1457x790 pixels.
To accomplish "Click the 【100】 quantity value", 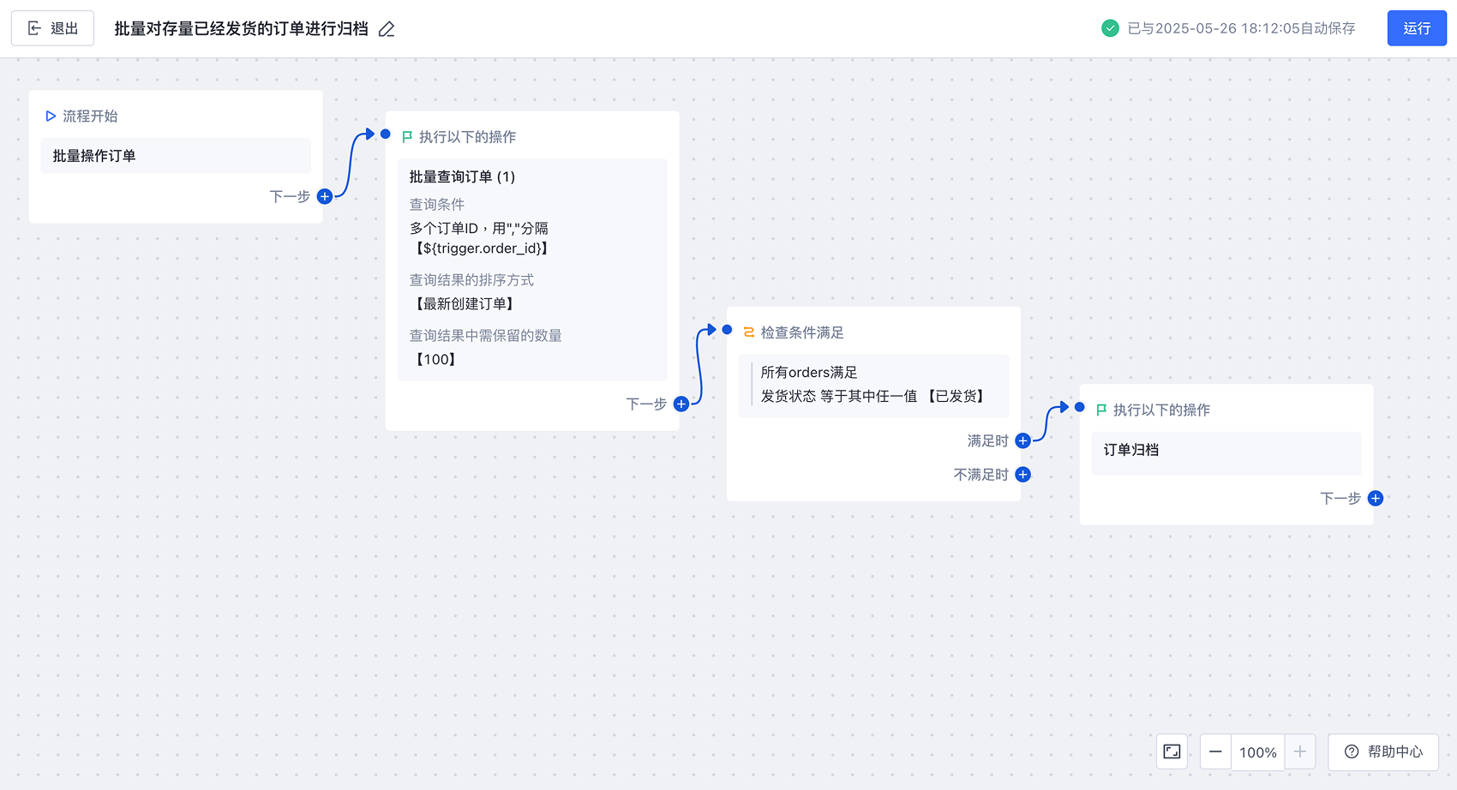I will 435,359.
